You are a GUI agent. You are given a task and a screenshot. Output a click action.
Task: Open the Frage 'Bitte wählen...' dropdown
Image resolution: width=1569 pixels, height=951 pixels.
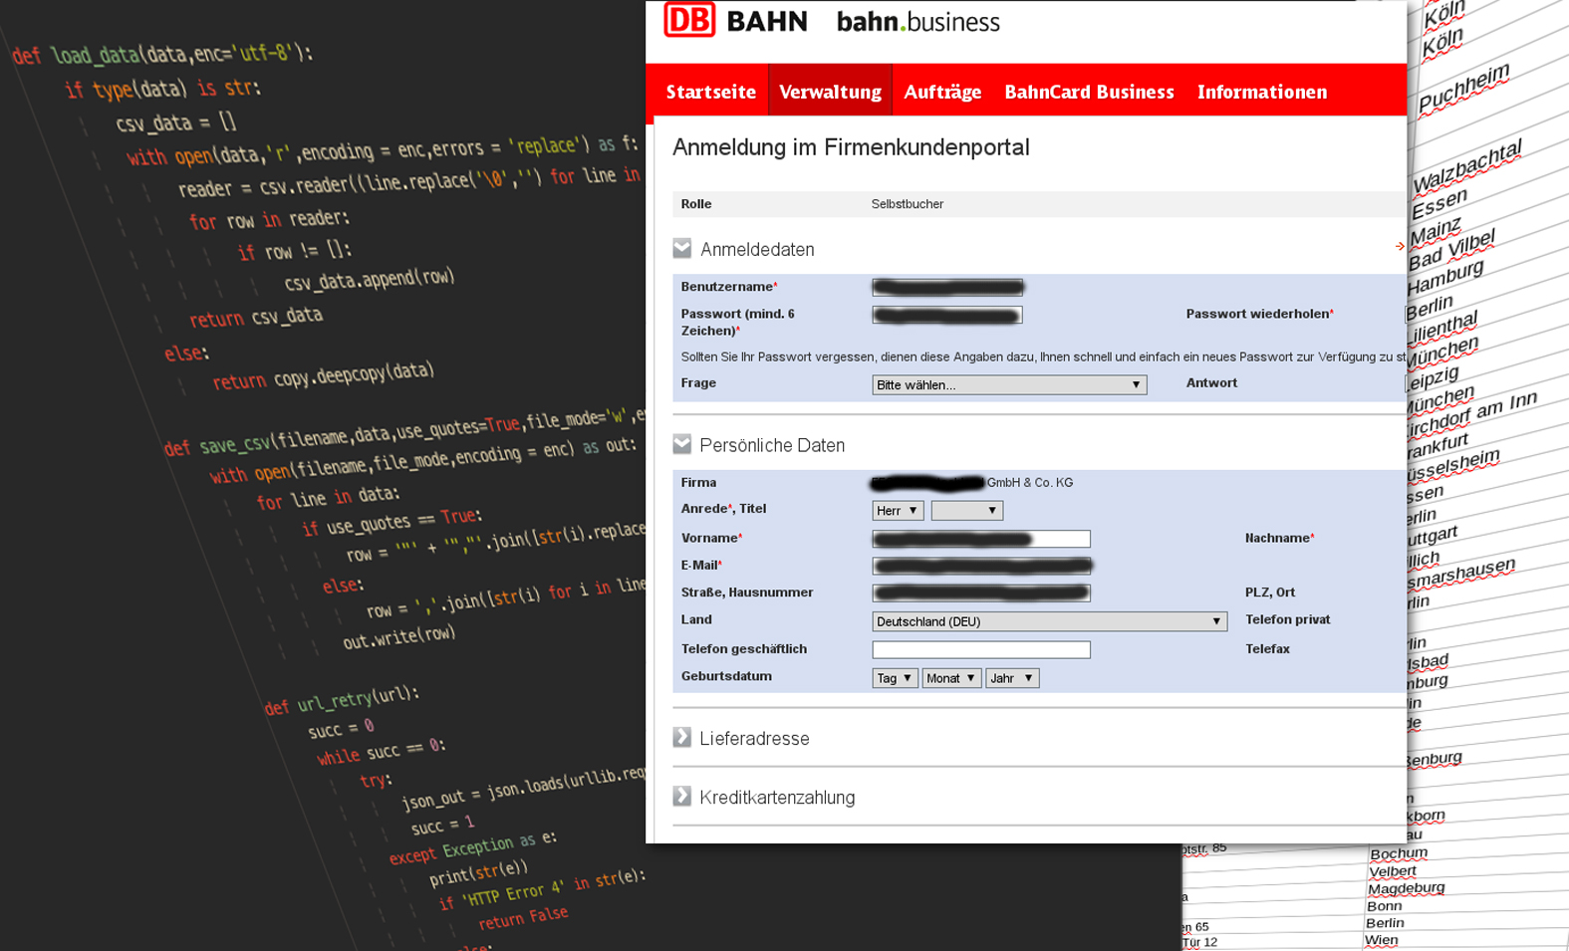tap(1009, 384)
